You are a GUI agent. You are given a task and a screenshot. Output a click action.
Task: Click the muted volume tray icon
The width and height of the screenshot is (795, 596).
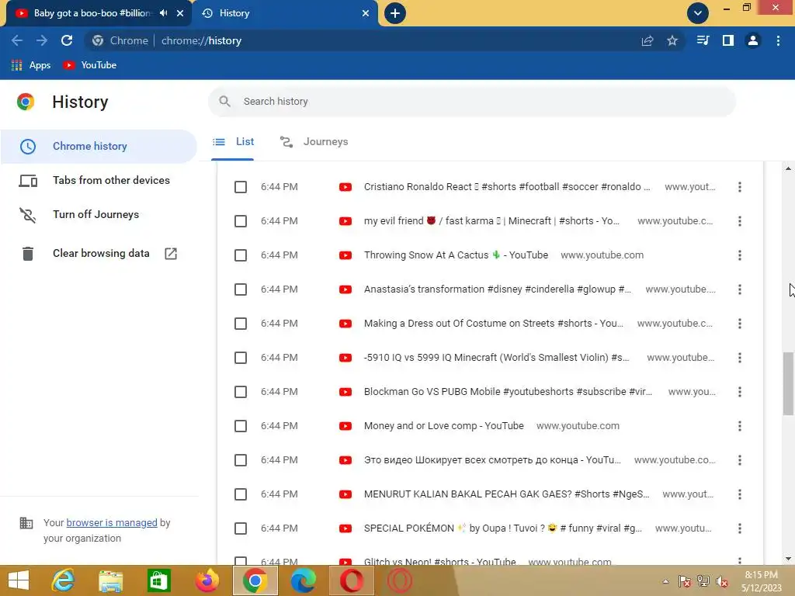tap(722, 581)
